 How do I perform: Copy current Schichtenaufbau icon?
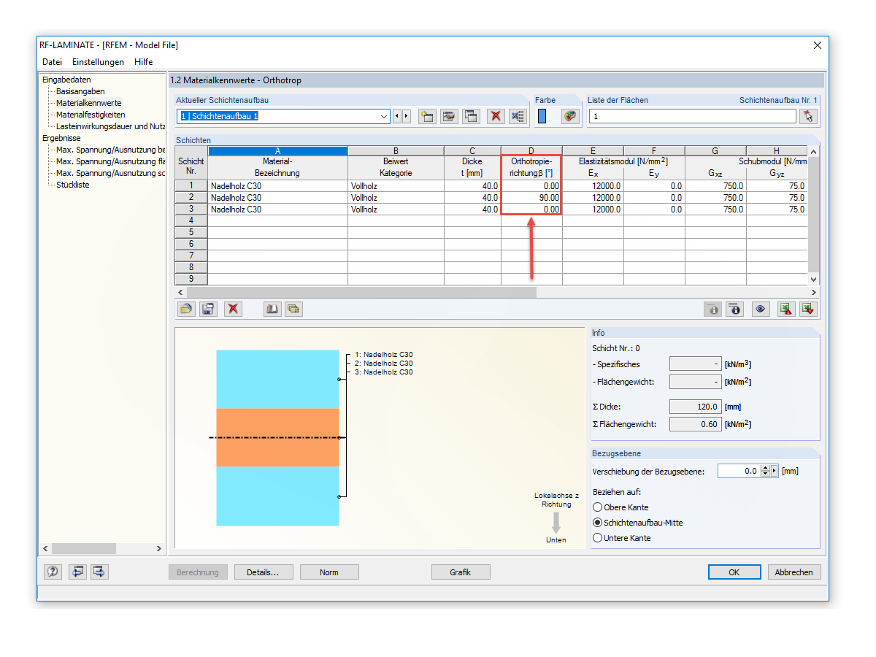coord(472,116)
